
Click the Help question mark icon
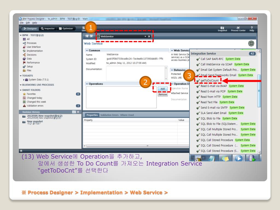point(252,28)
